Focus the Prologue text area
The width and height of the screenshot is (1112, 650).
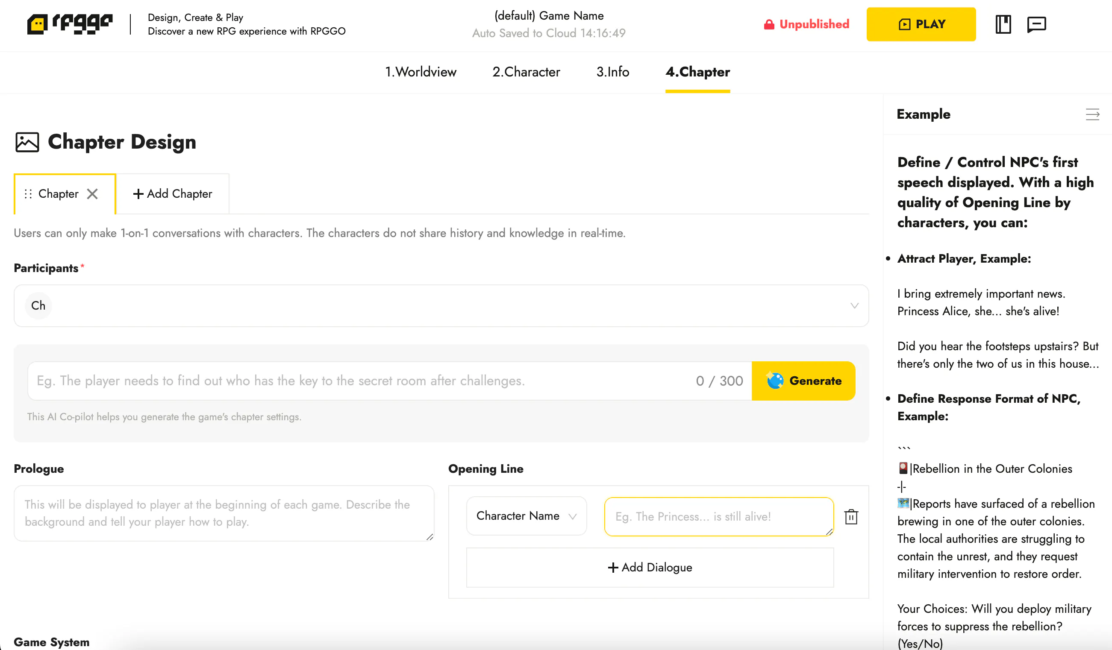(x=224, y=513)
